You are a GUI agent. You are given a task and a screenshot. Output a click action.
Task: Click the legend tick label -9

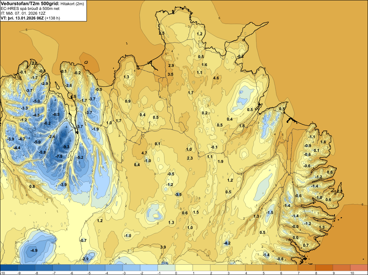(x=19, y=273)
